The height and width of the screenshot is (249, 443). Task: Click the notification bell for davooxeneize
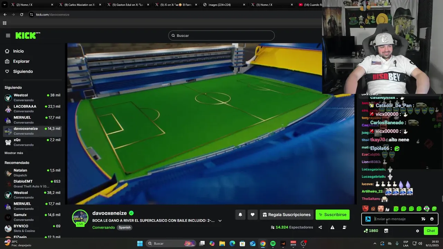[x=240, y=215]
